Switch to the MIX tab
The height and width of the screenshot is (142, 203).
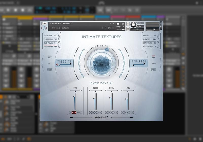click(x=154, y=57)
